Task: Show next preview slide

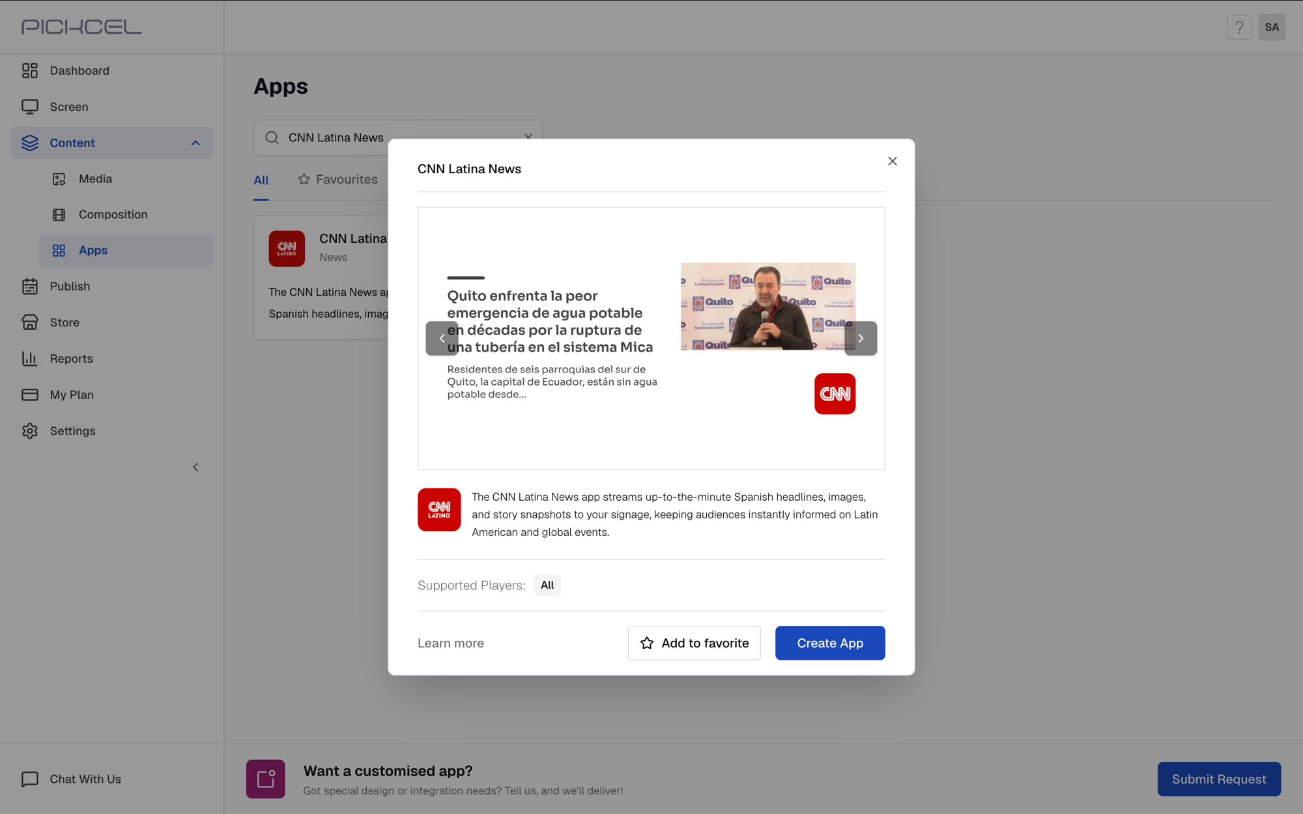Action: click(861, 338)
